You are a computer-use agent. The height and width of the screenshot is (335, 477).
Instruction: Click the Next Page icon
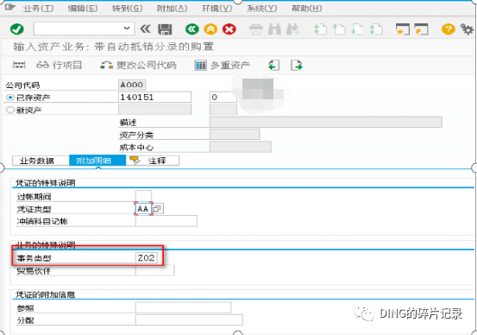pos(357,29)
